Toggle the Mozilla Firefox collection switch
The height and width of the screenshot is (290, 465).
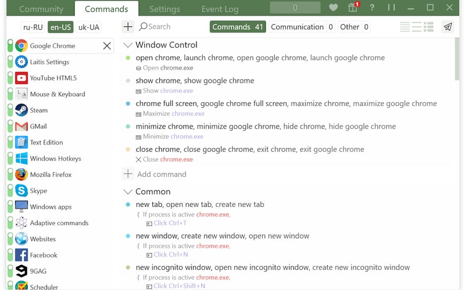[x=10, y=175]
